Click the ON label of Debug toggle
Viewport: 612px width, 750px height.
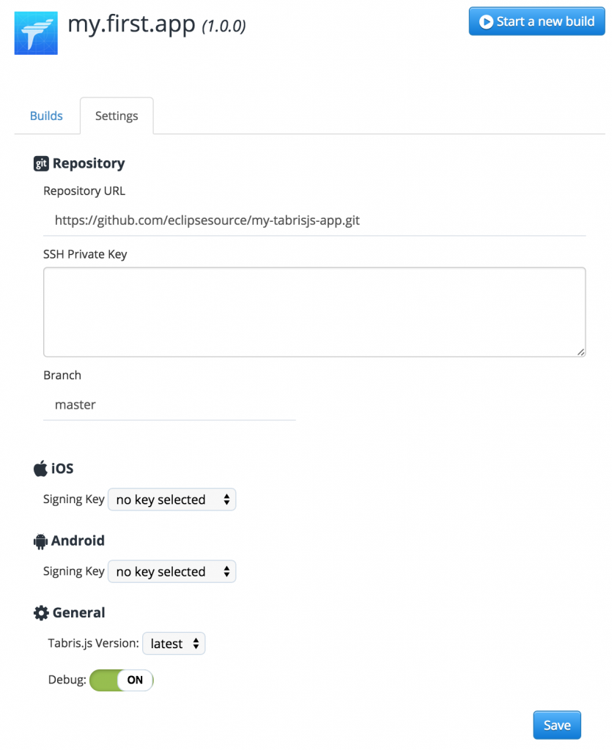coord(135,680)
